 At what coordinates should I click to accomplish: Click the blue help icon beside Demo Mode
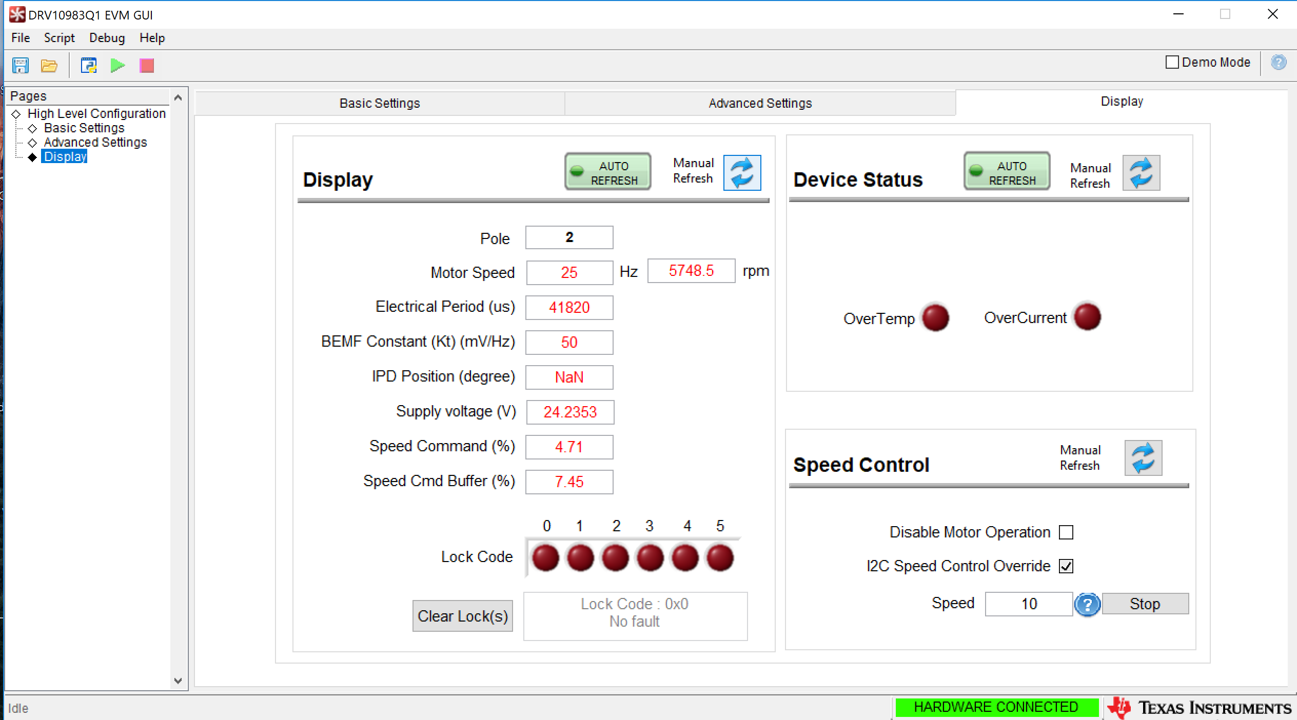click(1279, 63)
